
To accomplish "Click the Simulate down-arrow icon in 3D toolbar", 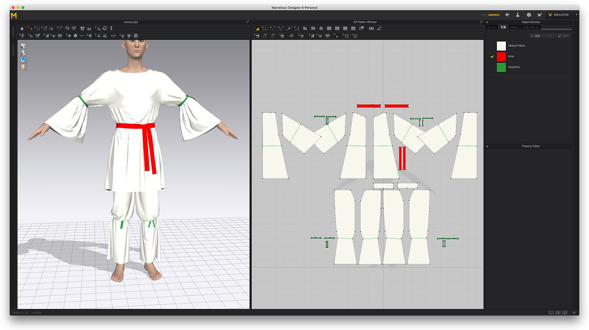I will (22, 29).
